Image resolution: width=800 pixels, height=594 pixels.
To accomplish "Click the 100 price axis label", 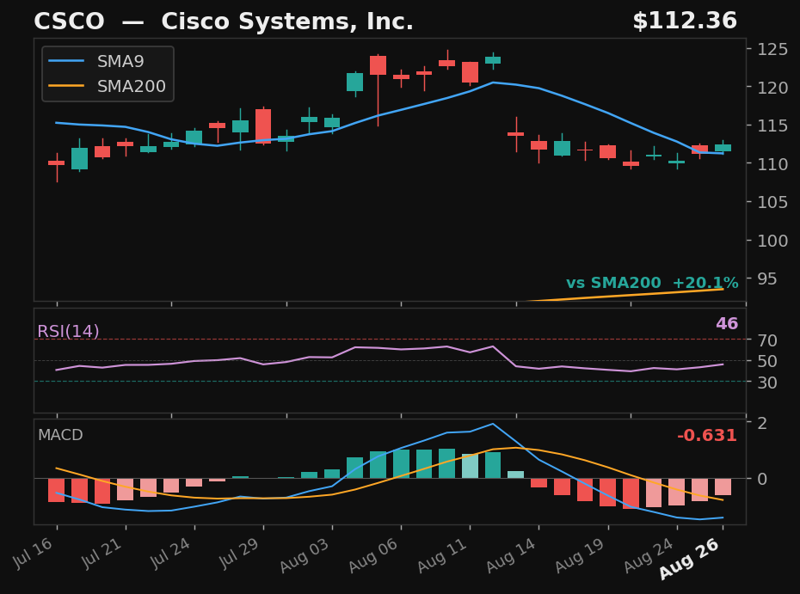I will [772, 241].
